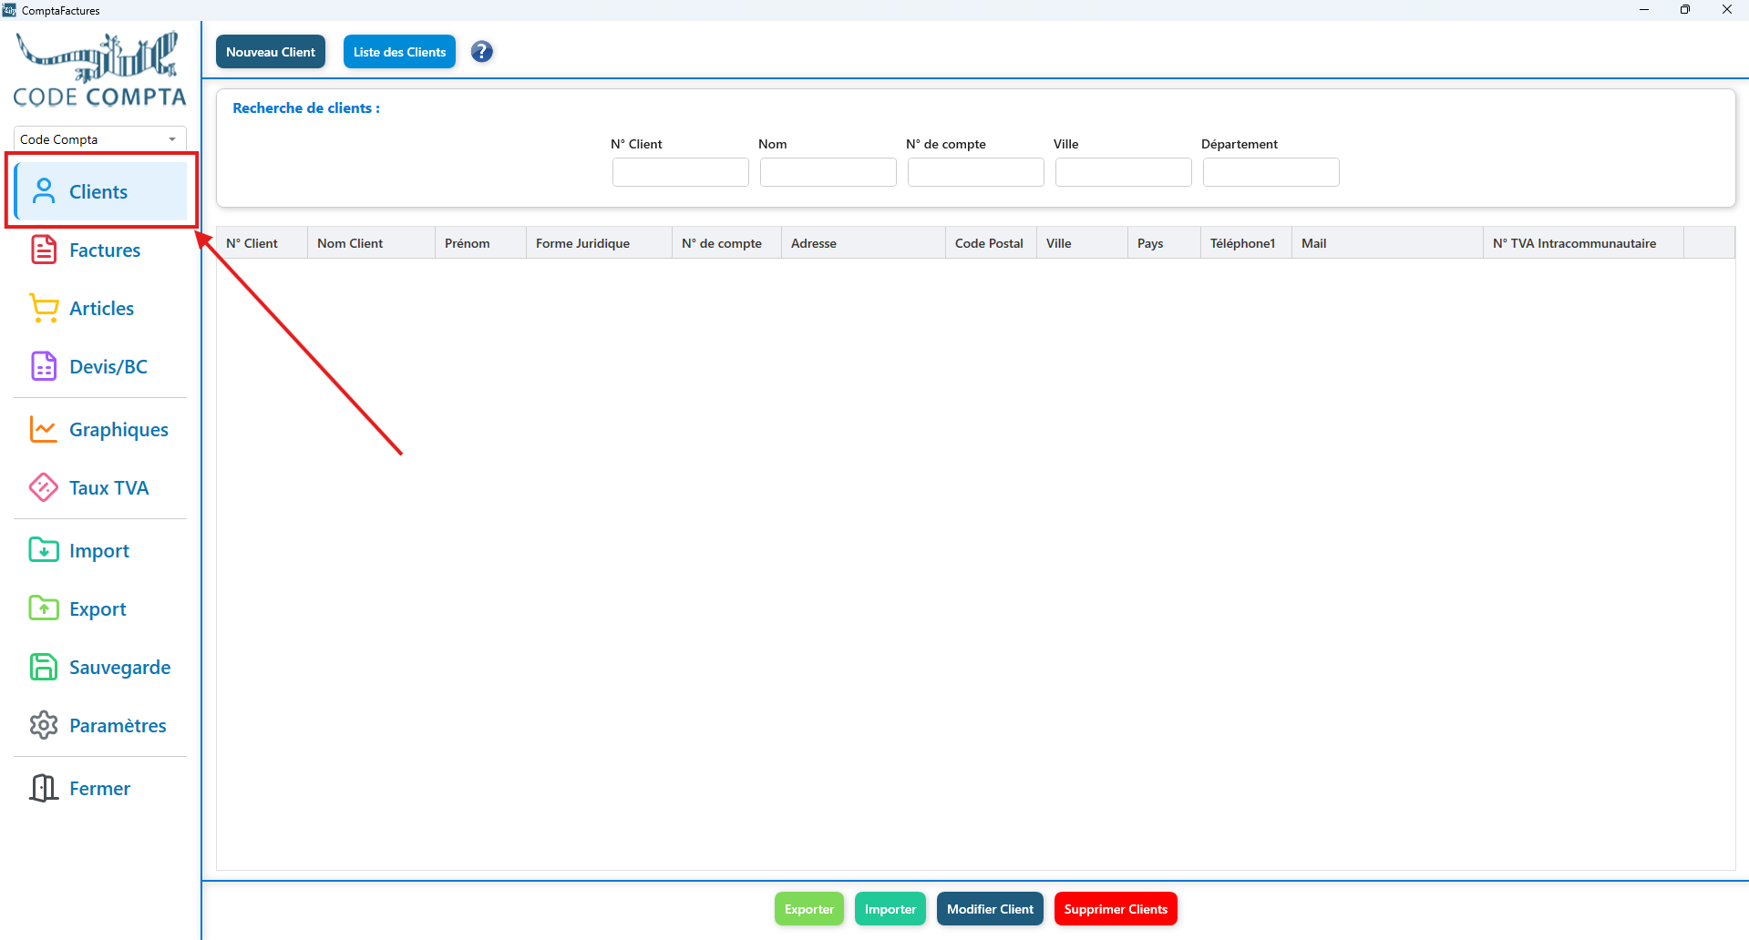Sort by the Ville column header

(x=1083, y=243)
